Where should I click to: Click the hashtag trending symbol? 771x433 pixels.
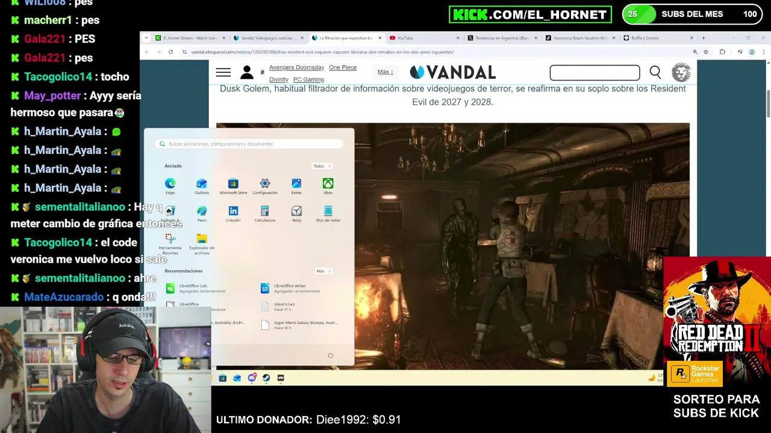point(262,73)
